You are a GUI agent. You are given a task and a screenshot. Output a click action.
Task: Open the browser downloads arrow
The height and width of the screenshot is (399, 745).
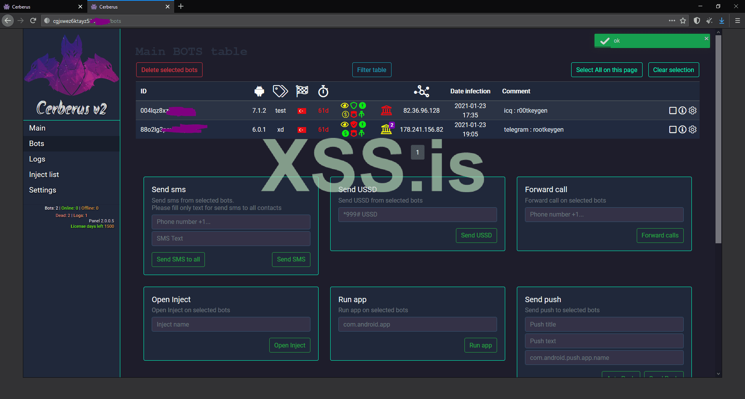[x=722, y=21]
